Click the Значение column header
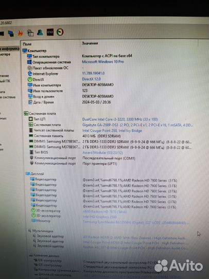This screenshot has width=209, height=279. [x=90, y=43]
